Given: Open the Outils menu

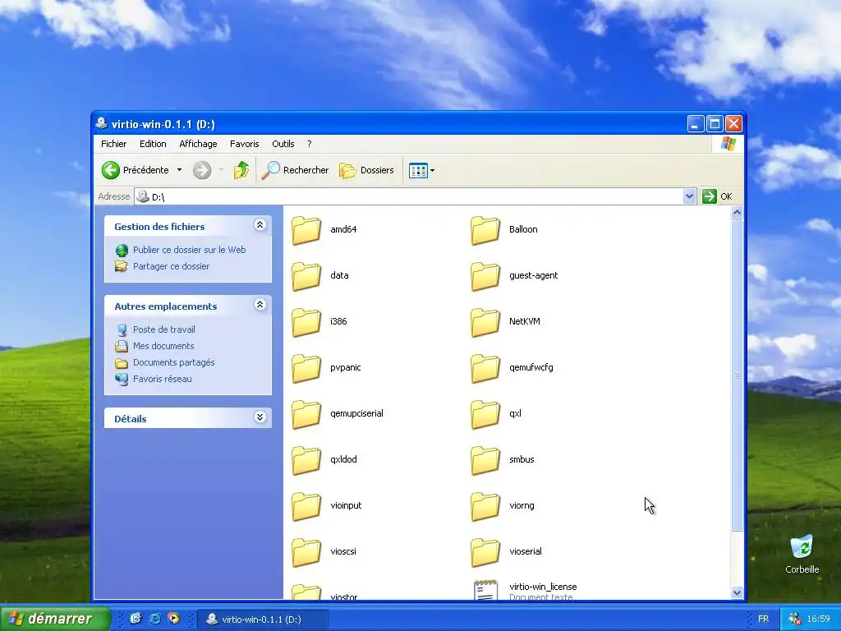Looking at the screenshot, I should click(283, 144).
